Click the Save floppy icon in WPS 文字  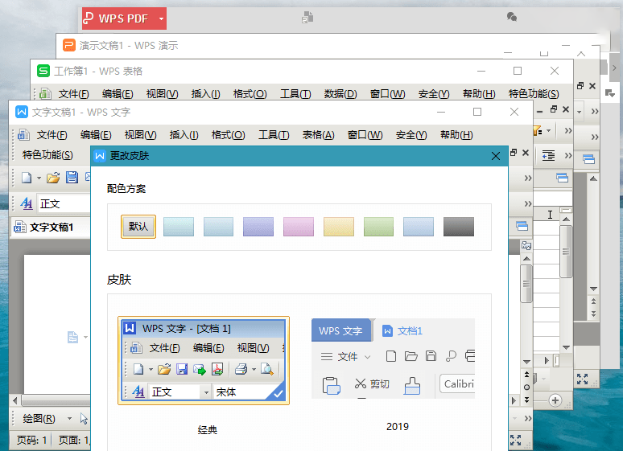click(x=72, y=178)
